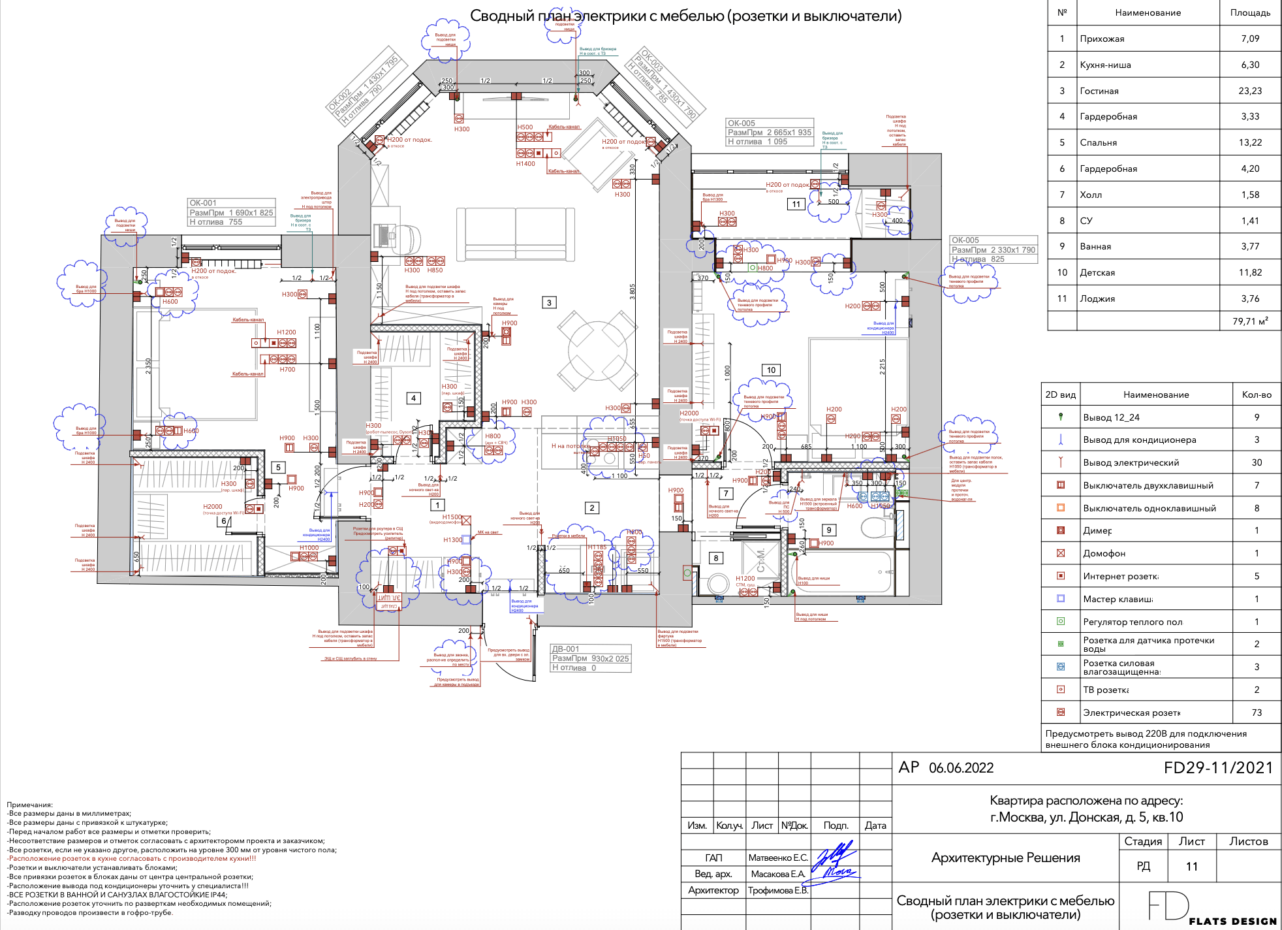Click the ТВ розетка legend symbol
This screenshot has width=1282, height=930.
[1061, 689]
